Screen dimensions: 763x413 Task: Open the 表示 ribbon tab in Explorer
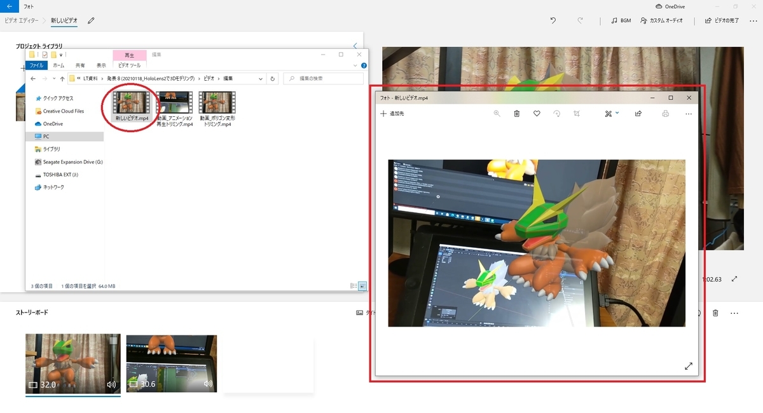pyautogui.click(x=101, y=65)
